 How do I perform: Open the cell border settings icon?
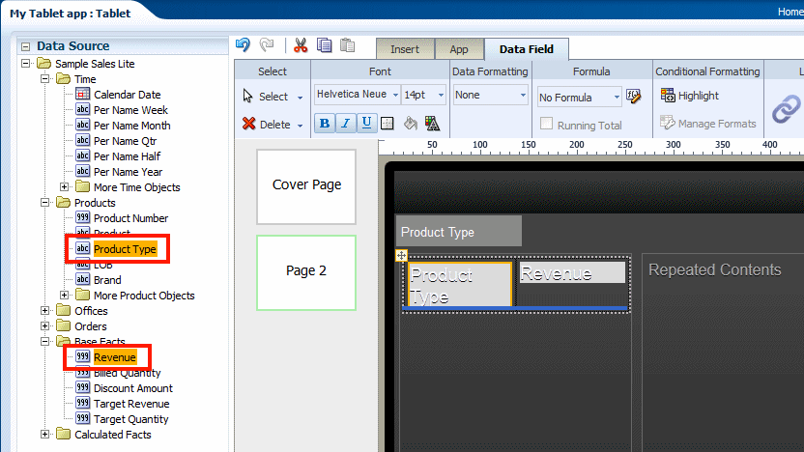tap(388, 124)
